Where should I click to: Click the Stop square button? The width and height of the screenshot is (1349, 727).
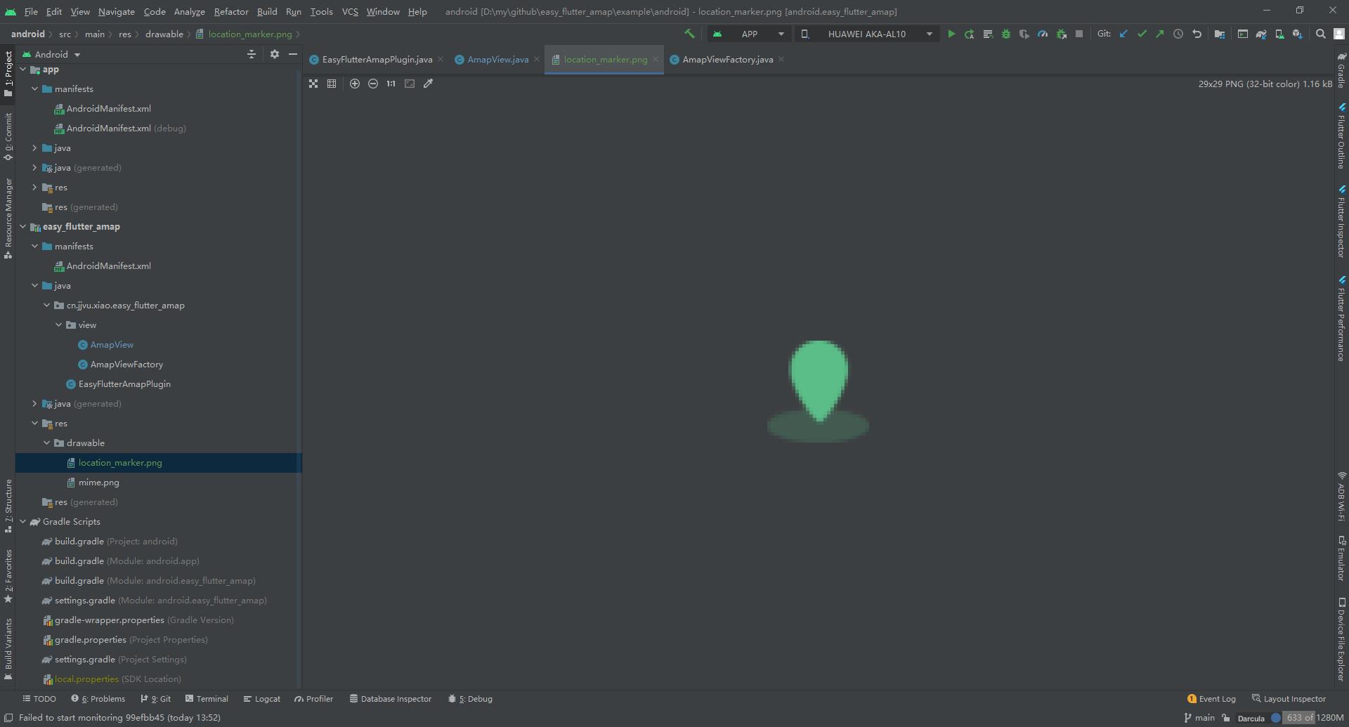1079,34
